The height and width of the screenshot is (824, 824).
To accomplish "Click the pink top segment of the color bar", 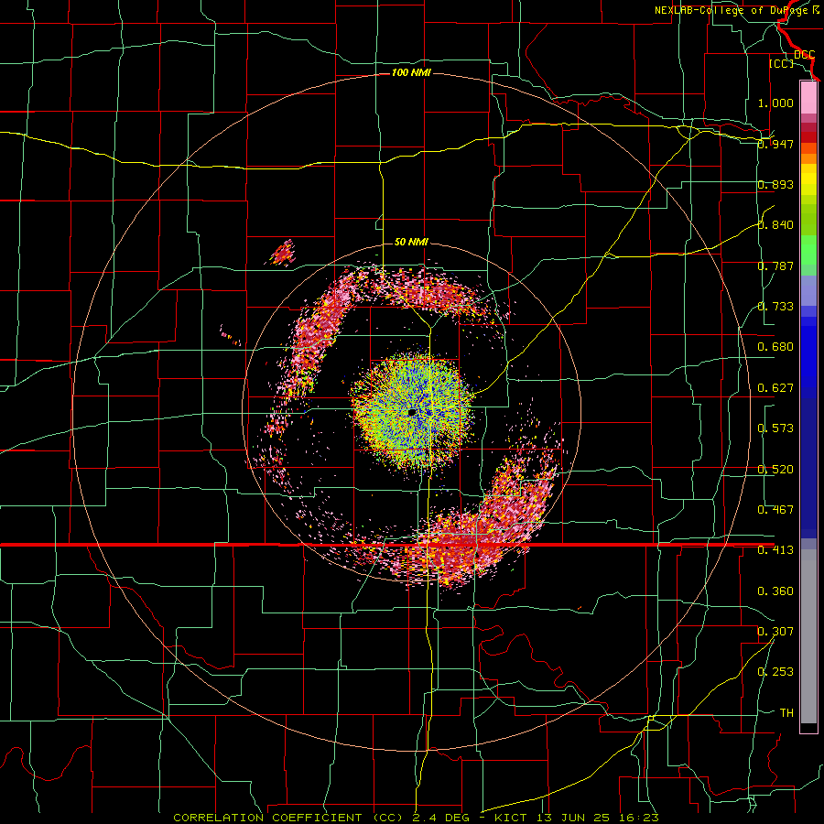I will 808,98.
